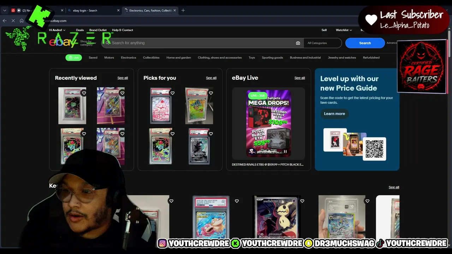Watch the top-right purple-background card in Recently viewed

point(122,93)
